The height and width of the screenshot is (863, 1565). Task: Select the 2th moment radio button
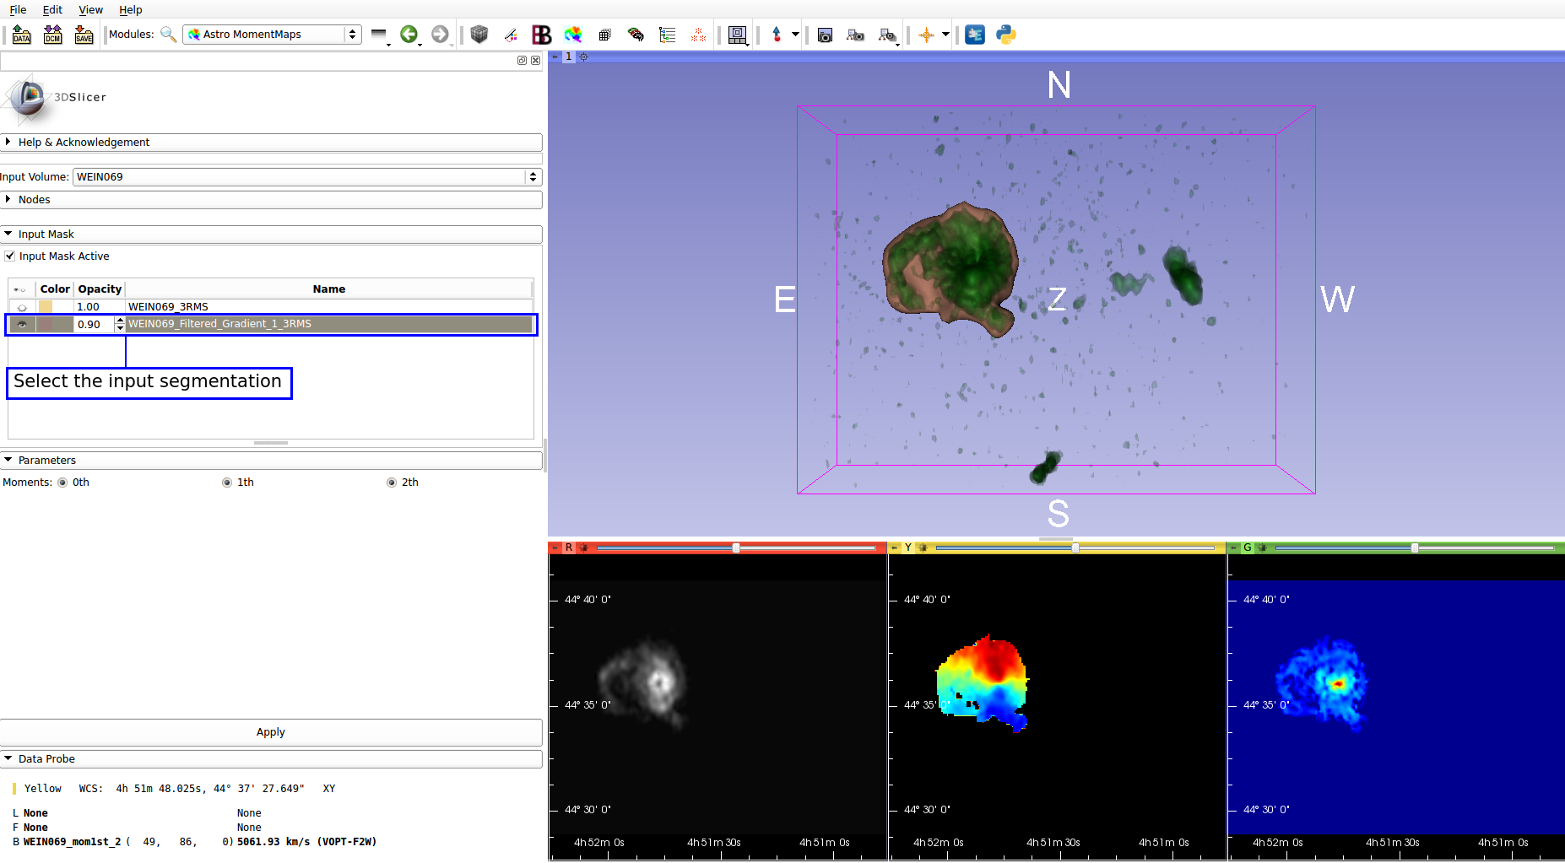[x=392, y=483]
